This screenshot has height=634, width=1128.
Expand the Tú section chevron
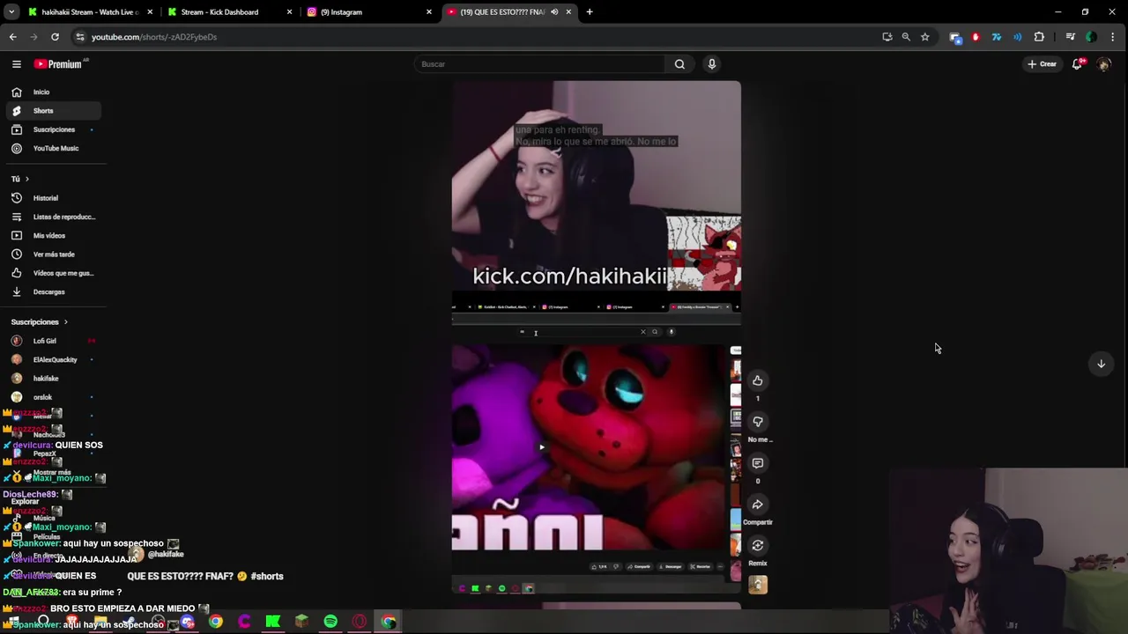coord(26,179)
